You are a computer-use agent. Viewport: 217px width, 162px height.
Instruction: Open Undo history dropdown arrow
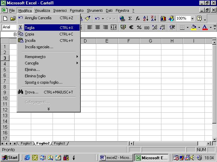tap(103, 19)
